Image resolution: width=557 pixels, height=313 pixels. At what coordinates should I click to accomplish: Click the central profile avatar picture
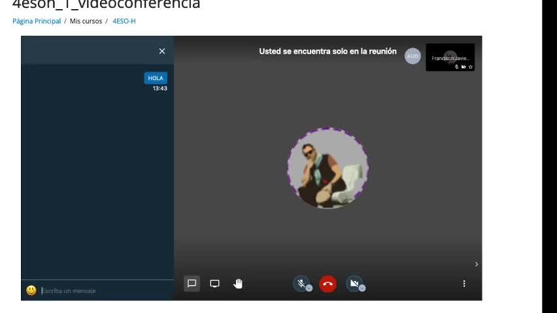[x=328, y=168]
